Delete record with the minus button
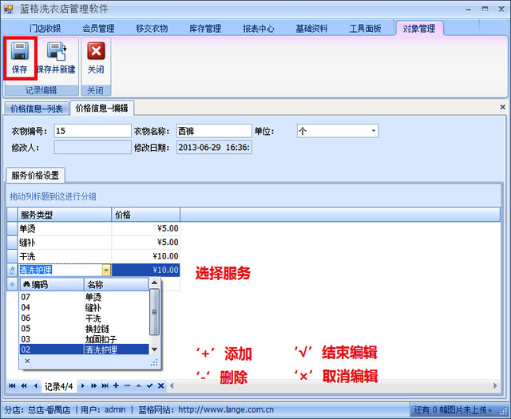 128,385
